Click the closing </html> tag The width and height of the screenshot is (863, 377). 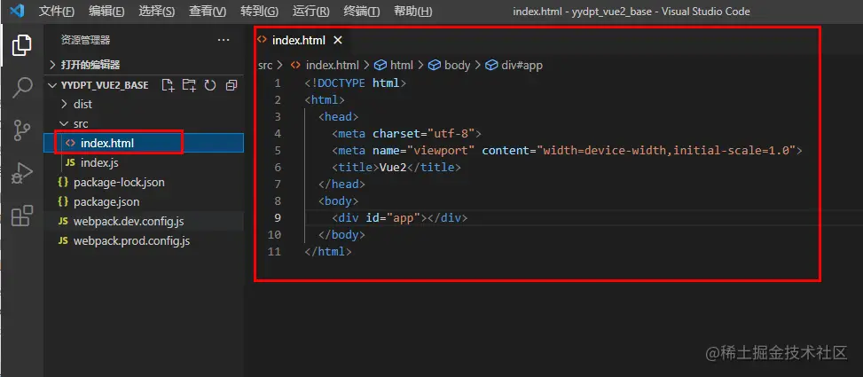click(x=328, y=252)
